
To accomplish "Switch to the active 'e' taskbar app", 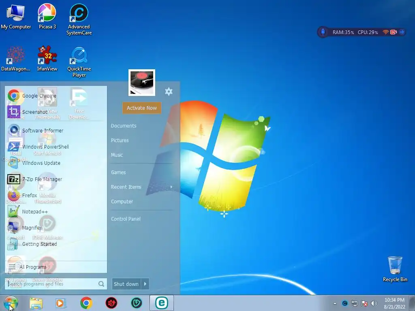I will [162, 303].
